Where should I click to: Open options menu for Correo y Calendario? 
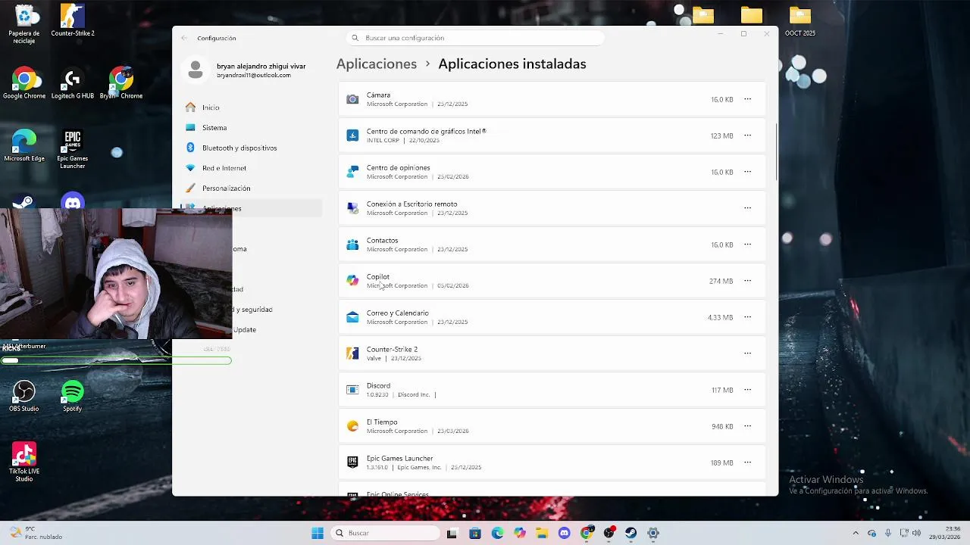[747, 317]
